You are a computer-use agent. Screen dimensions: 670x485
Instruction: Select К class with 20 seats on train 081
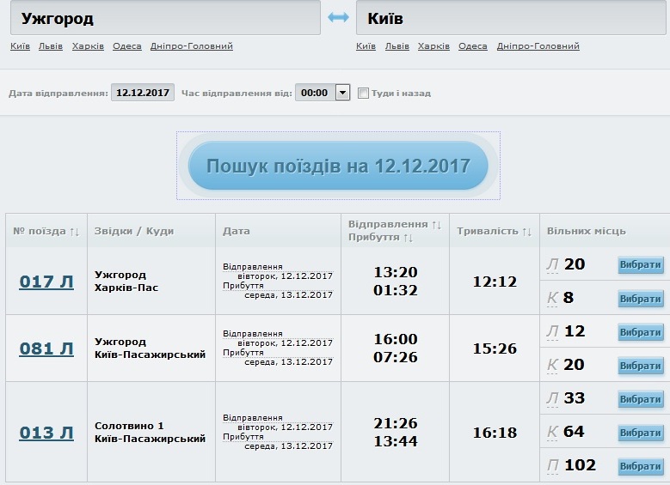640,366
